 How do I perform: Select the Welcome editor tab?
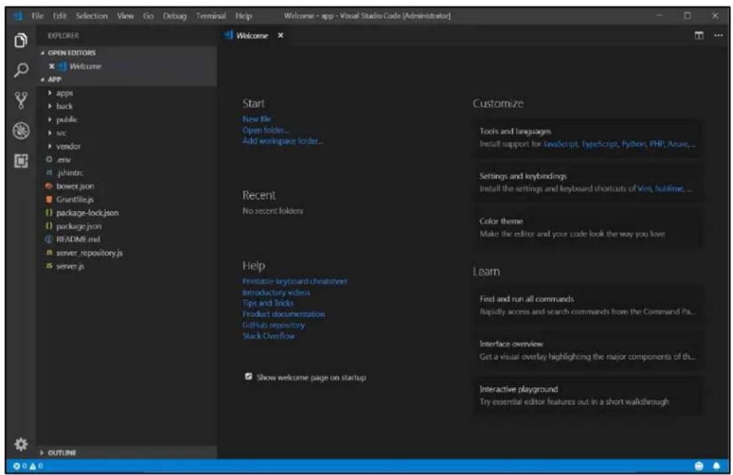point(252,36)
